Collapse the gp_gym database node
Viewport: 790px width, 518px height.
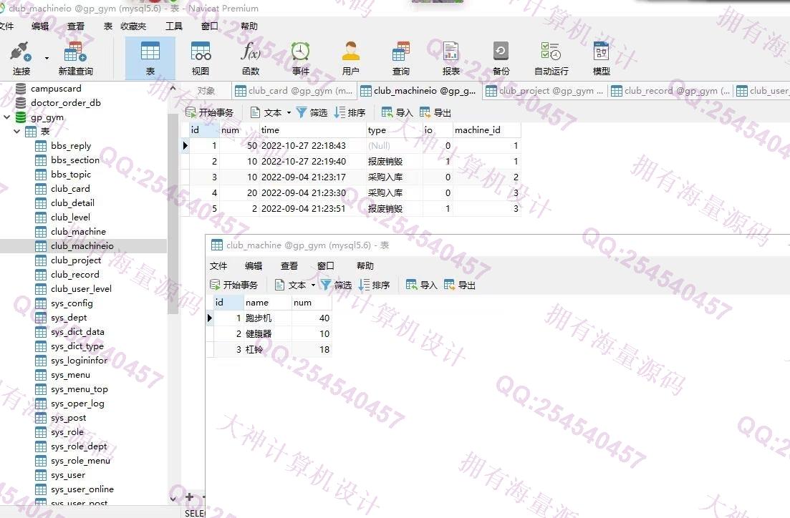click(x=7, y=117)
